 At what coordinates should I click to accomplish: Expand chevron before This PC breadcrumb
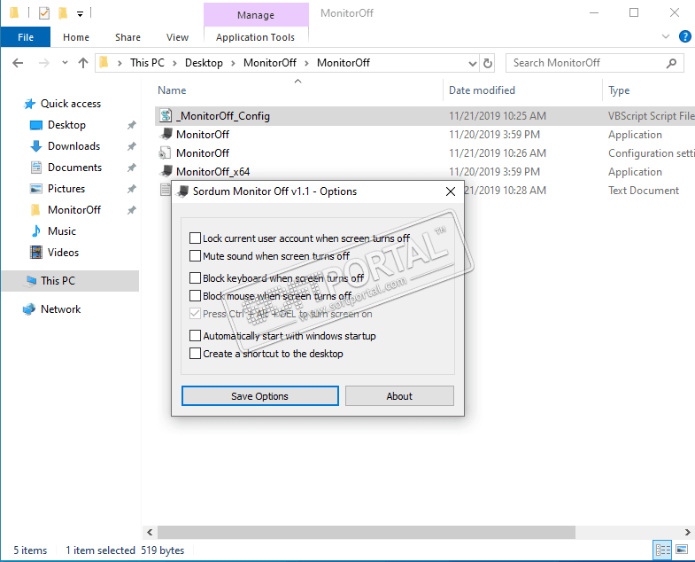(120, 63)
